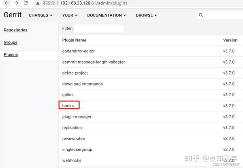This screenshot has width=243, height=168.
Task: Click the search magnifier icon
Action: click(201, 15)
